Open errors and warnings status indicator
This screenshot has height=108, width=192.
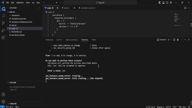[x=10, y=107]
